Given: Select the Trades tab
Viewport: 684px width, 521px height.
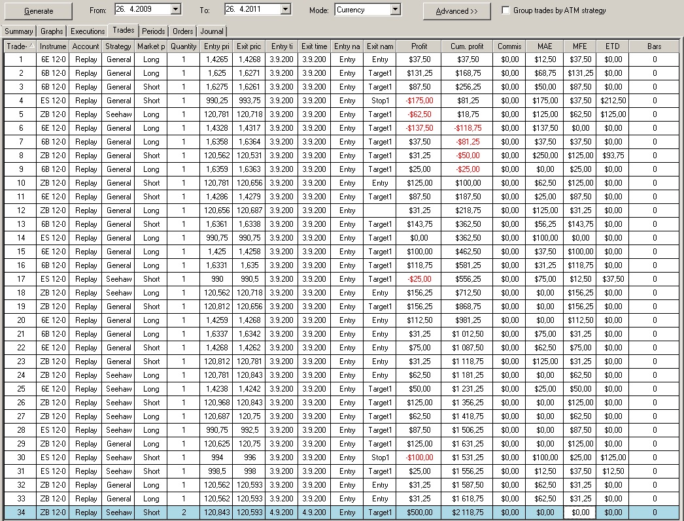Looking at the screenshot, I should (x=123, y=29).
